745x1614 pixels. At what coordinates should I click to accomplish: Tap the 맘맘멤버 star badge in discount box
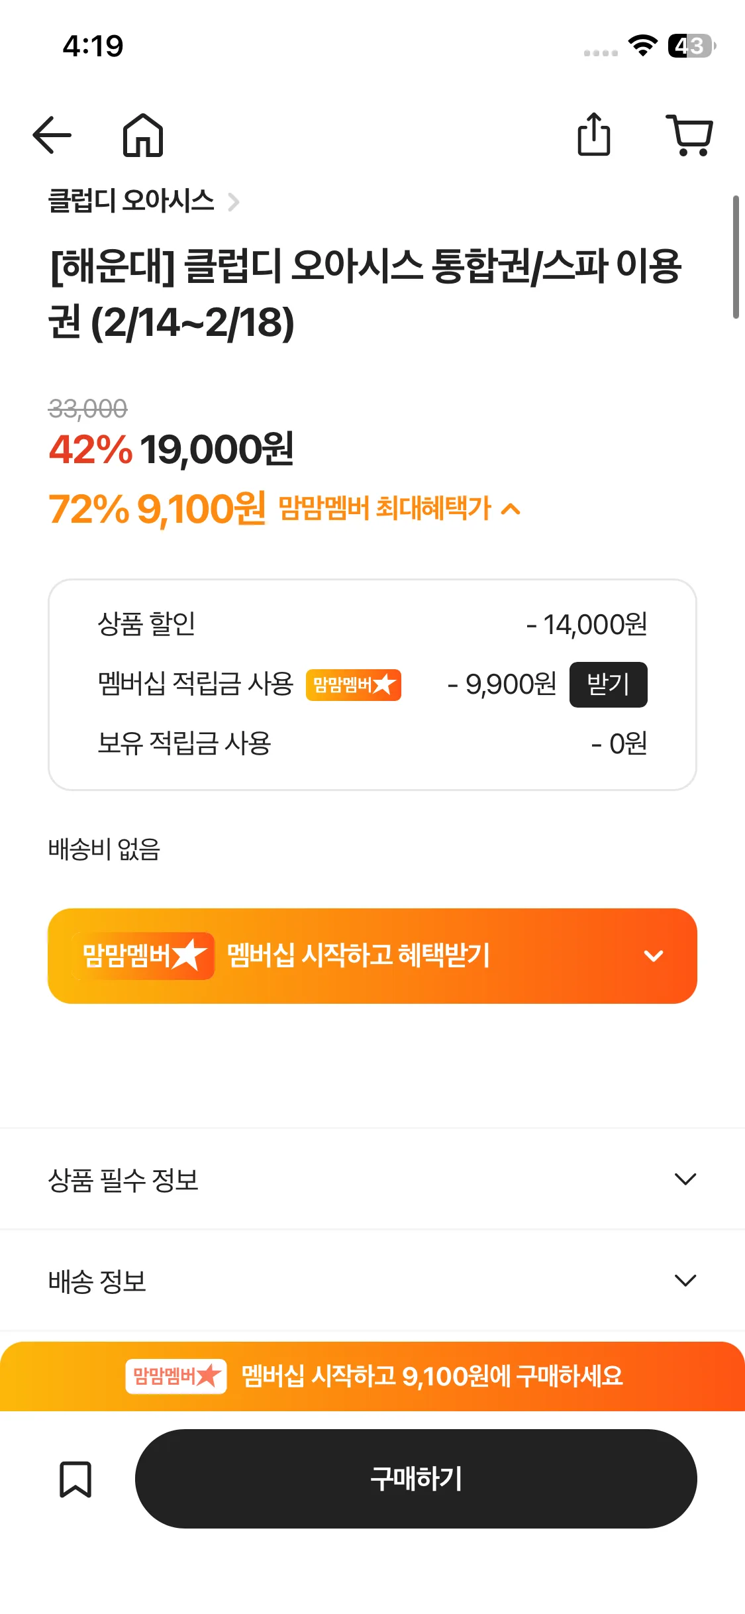click(x=353, y=684)
